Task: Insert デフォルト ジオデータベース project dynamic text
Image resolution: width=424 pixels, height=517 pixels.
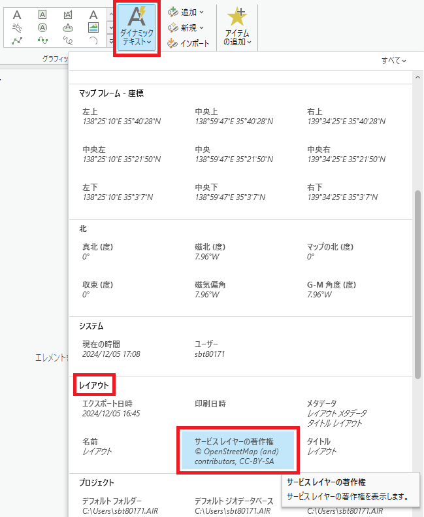Action: pos(234,506)
